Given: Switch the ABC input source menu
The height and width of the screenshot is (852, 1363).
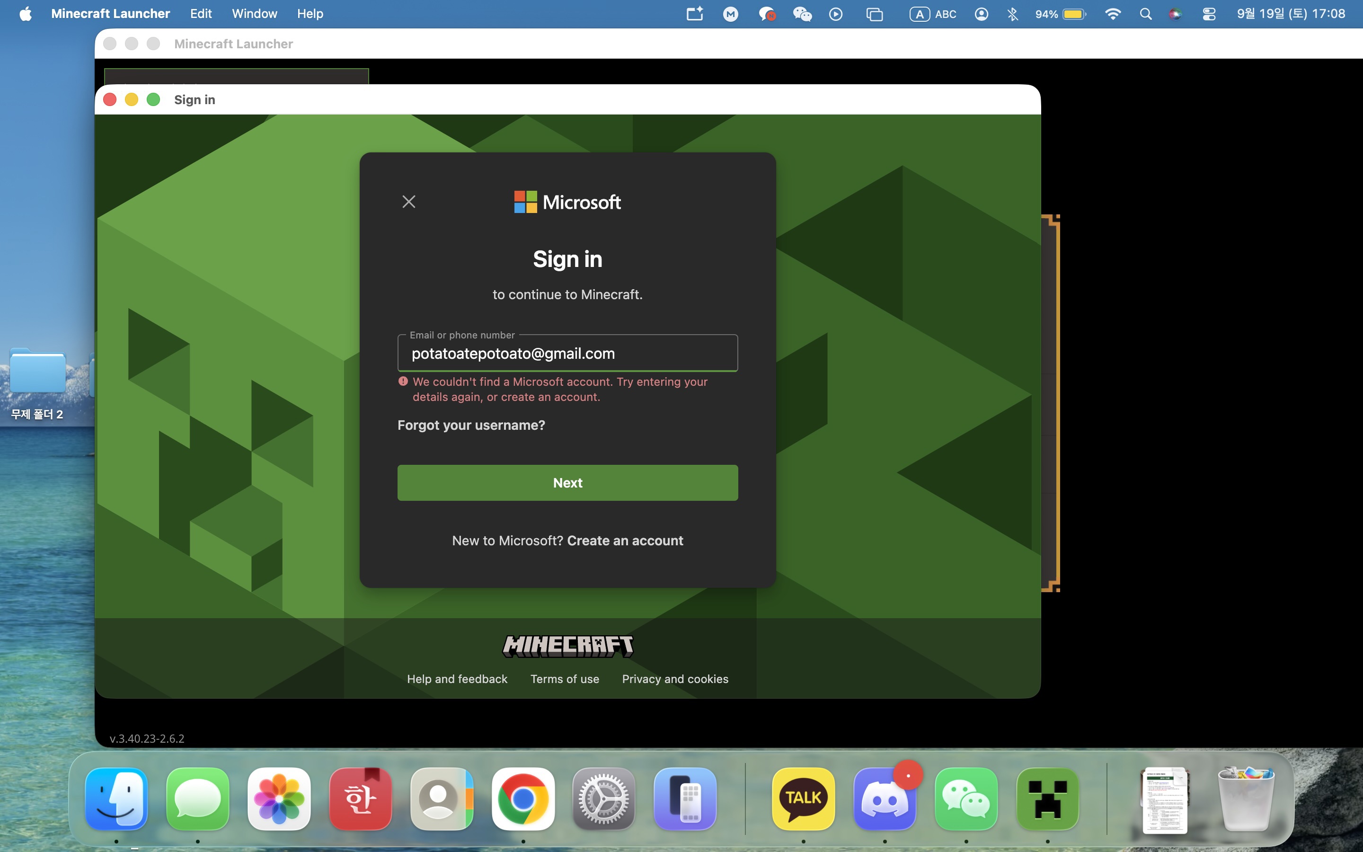Looking at the screenshot, I should pos(933,14).
